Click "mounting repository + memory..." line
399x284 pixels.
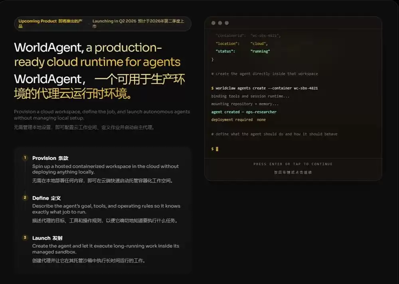tap(245, 104)
